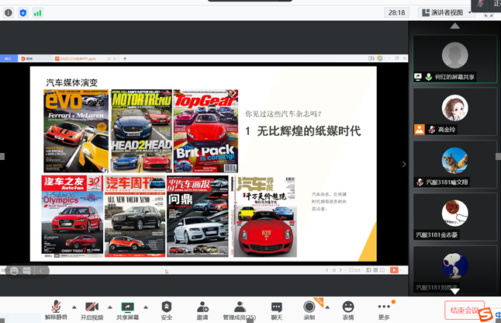Toggle recording with the 录制 button
Screen dimensions: 501x323
[x=309, y=310]
